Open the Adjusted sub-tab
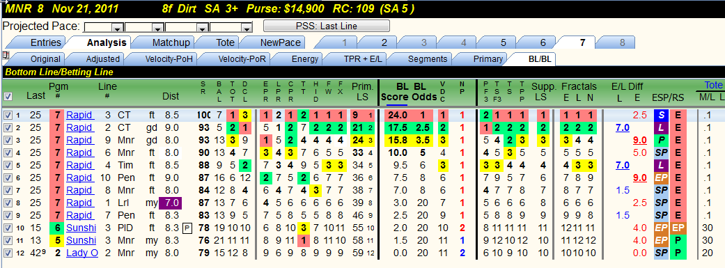Screen dimensions: 725x268 102,59
